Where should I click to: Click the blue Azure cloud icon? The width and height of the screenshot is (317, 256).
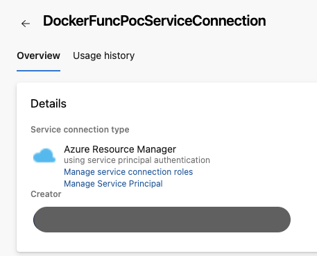click(x=44, y=155)
